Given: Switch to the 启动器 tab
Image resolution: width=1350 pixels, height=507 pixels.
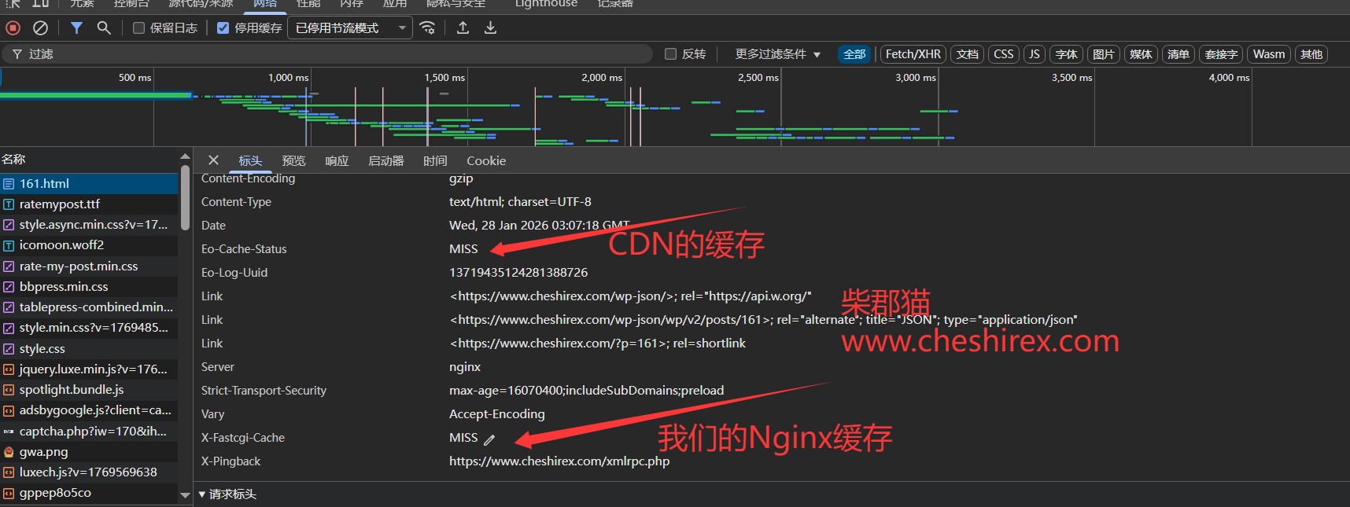Looking at the screenshot, I should tap(385, 160).
